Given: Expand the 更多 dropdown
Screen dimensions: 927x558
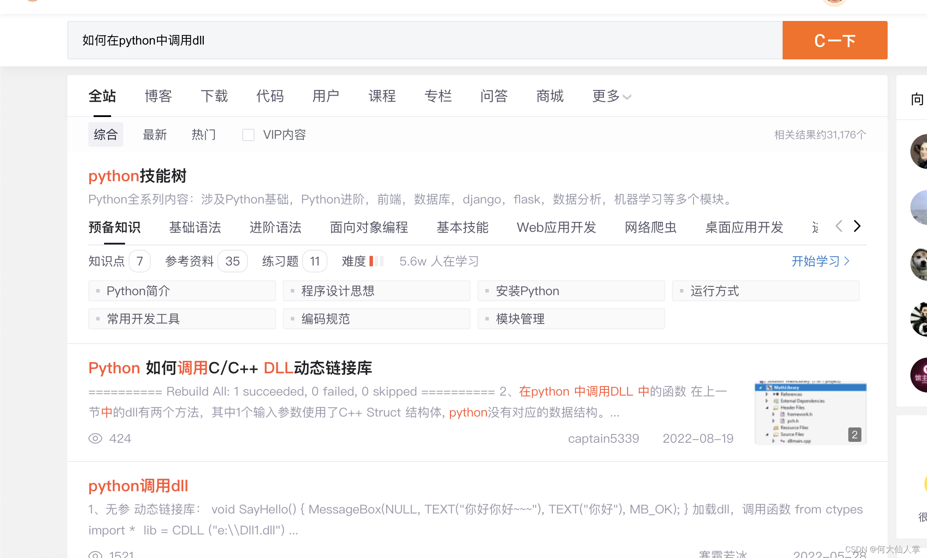Looking at the screenshot, I should point(612,96).
